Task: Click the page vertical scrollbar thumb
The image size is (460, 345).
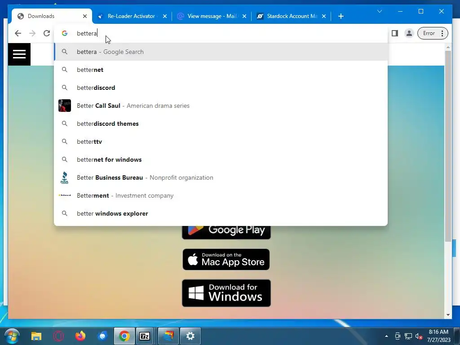Action: coord(448,146)
